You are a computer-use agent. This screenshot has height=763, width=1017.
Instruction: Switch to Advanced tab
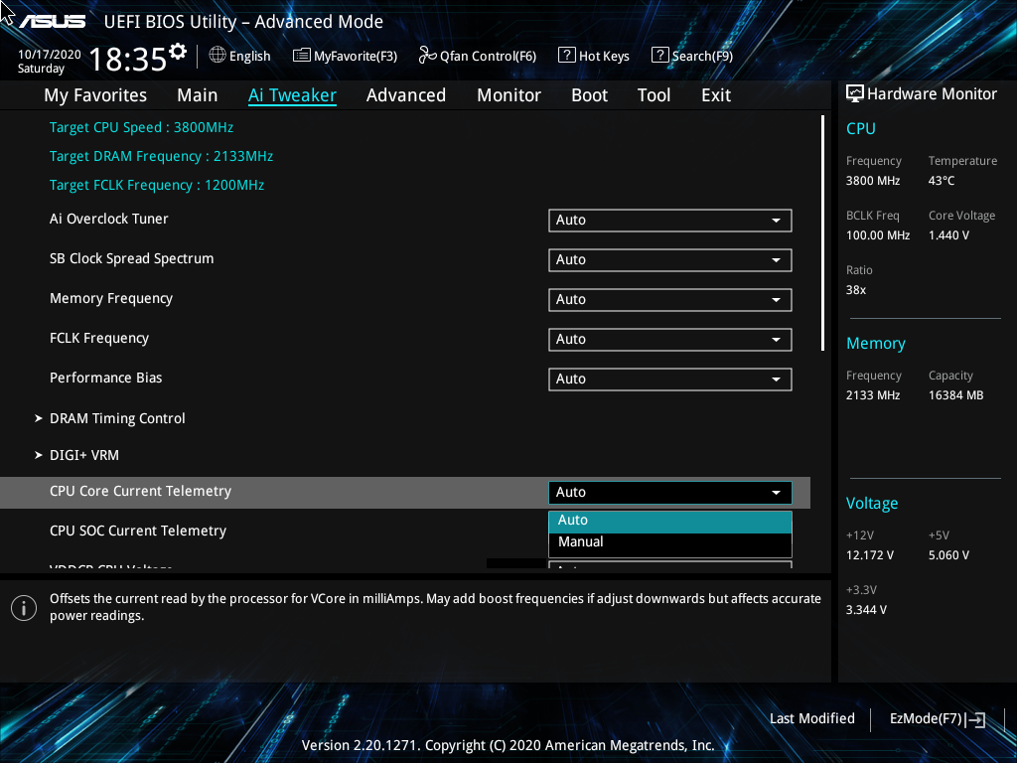point(406,95)
